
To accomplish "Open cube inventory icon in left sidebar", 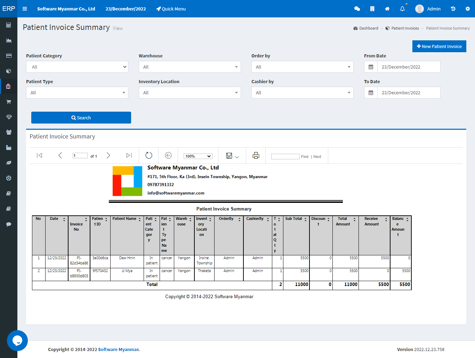I will click(x=9, y=71).
